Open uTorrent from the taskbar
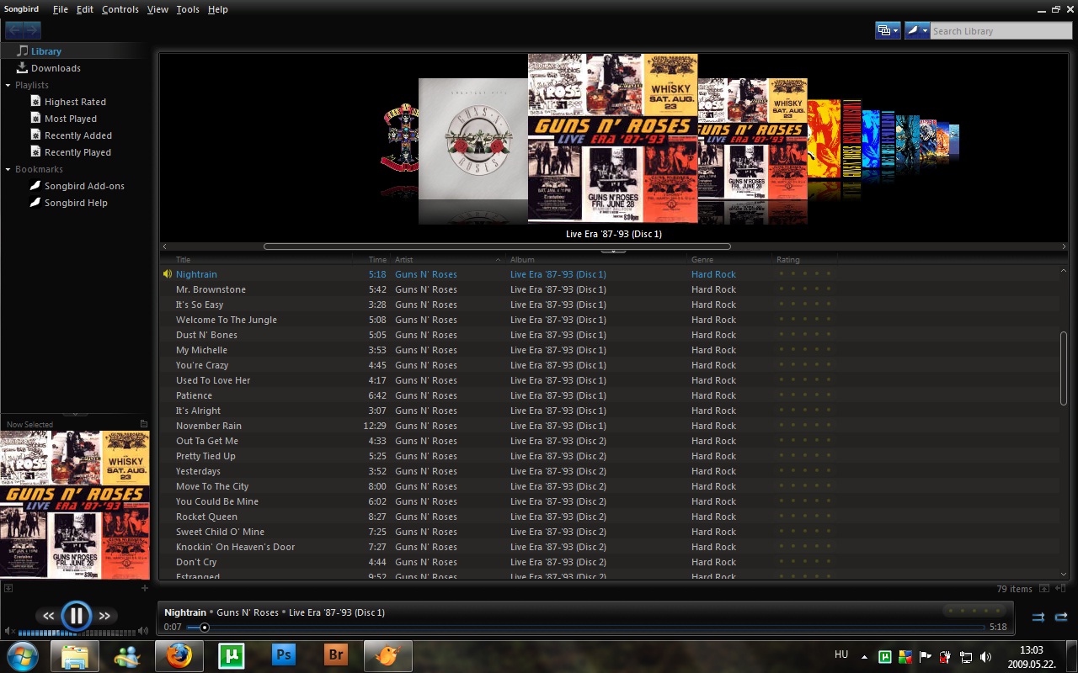This screenshot has width=1078, height=673. [231, 655]
